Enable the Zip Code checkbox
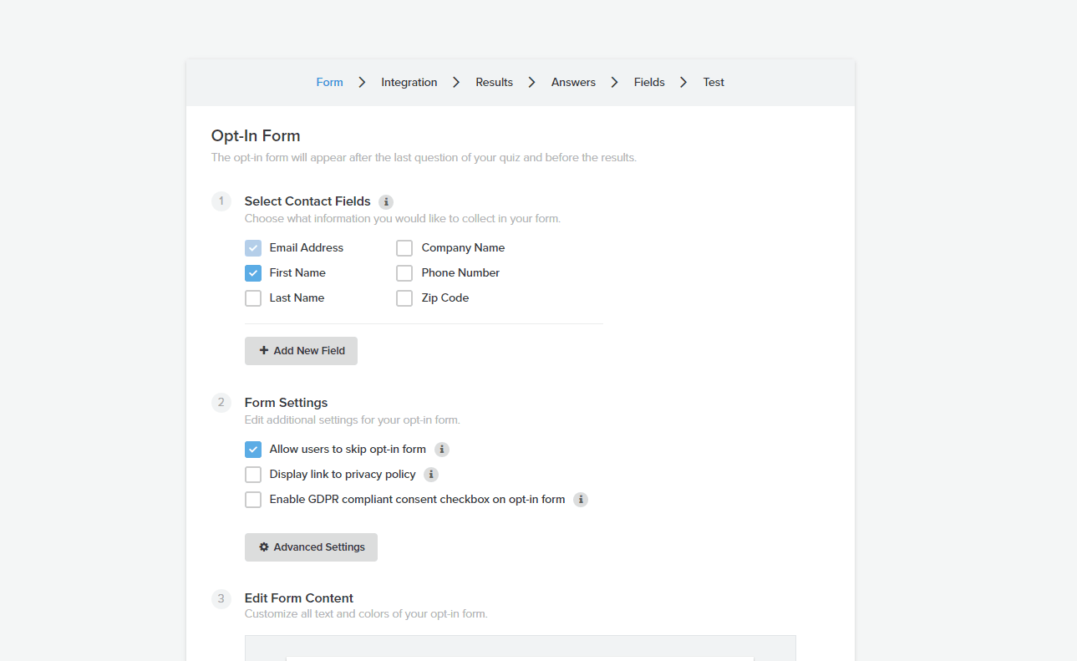The height and width of the screenshot is (661, 1077). pos(404,298)
